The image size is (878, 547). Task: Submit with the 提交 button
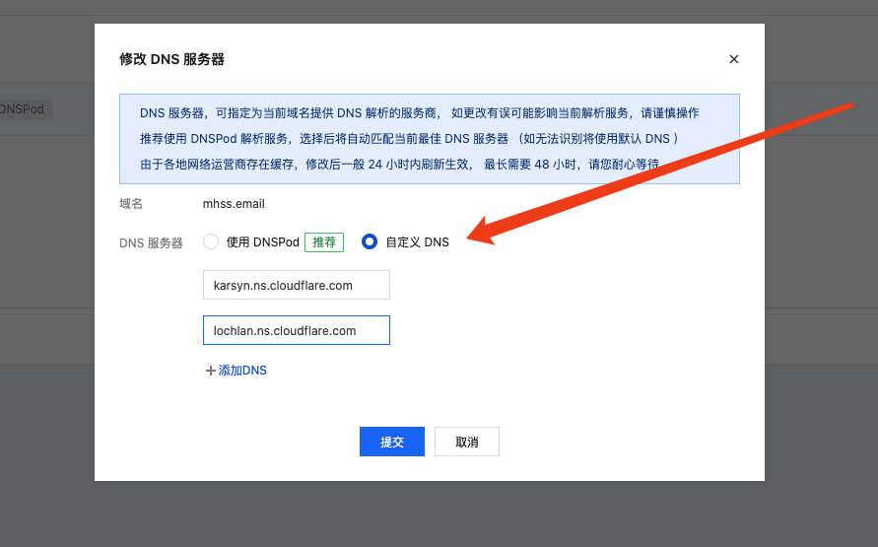pos(392,442)
